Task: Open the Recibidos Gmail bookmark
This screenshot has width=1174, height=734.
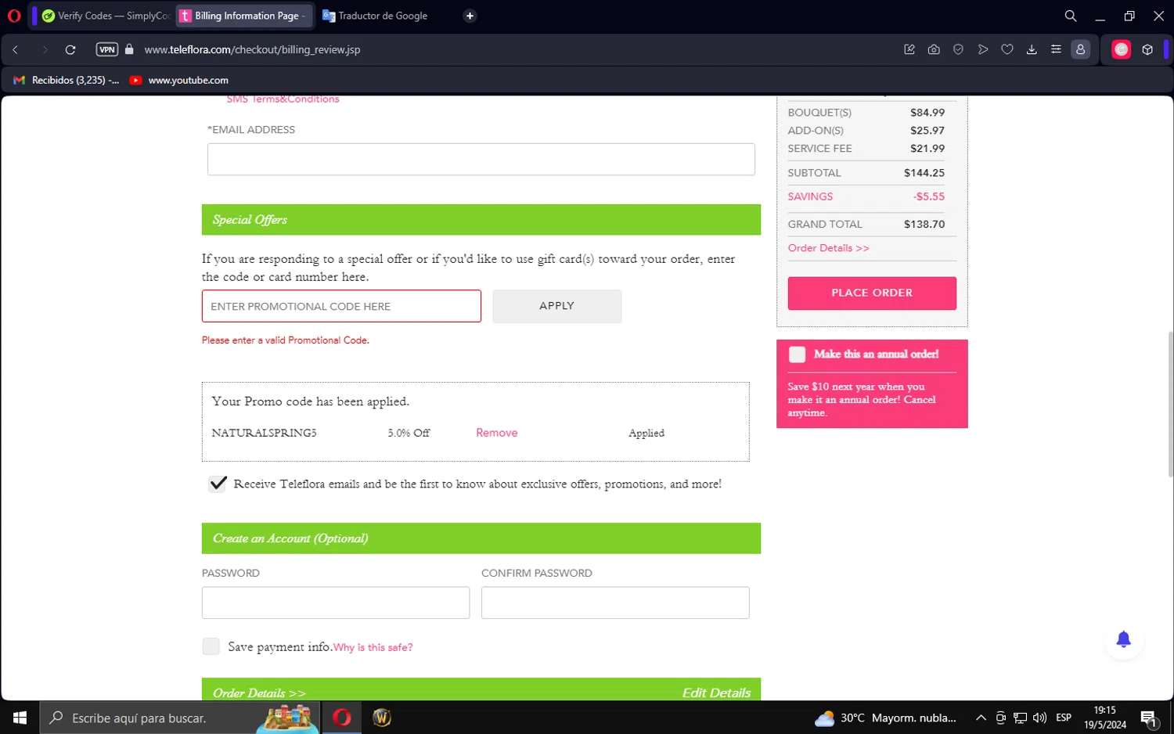Action: tap(67, 80)
